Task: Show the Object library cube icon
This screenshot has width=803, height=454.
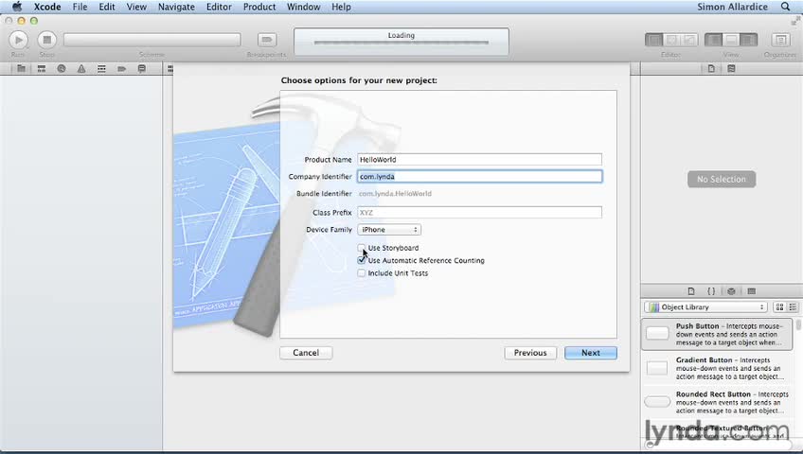Action: point(731,291)
